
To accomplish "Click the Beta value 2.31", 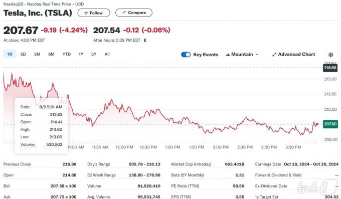I will pyautogui.click(x=240, y=175).
